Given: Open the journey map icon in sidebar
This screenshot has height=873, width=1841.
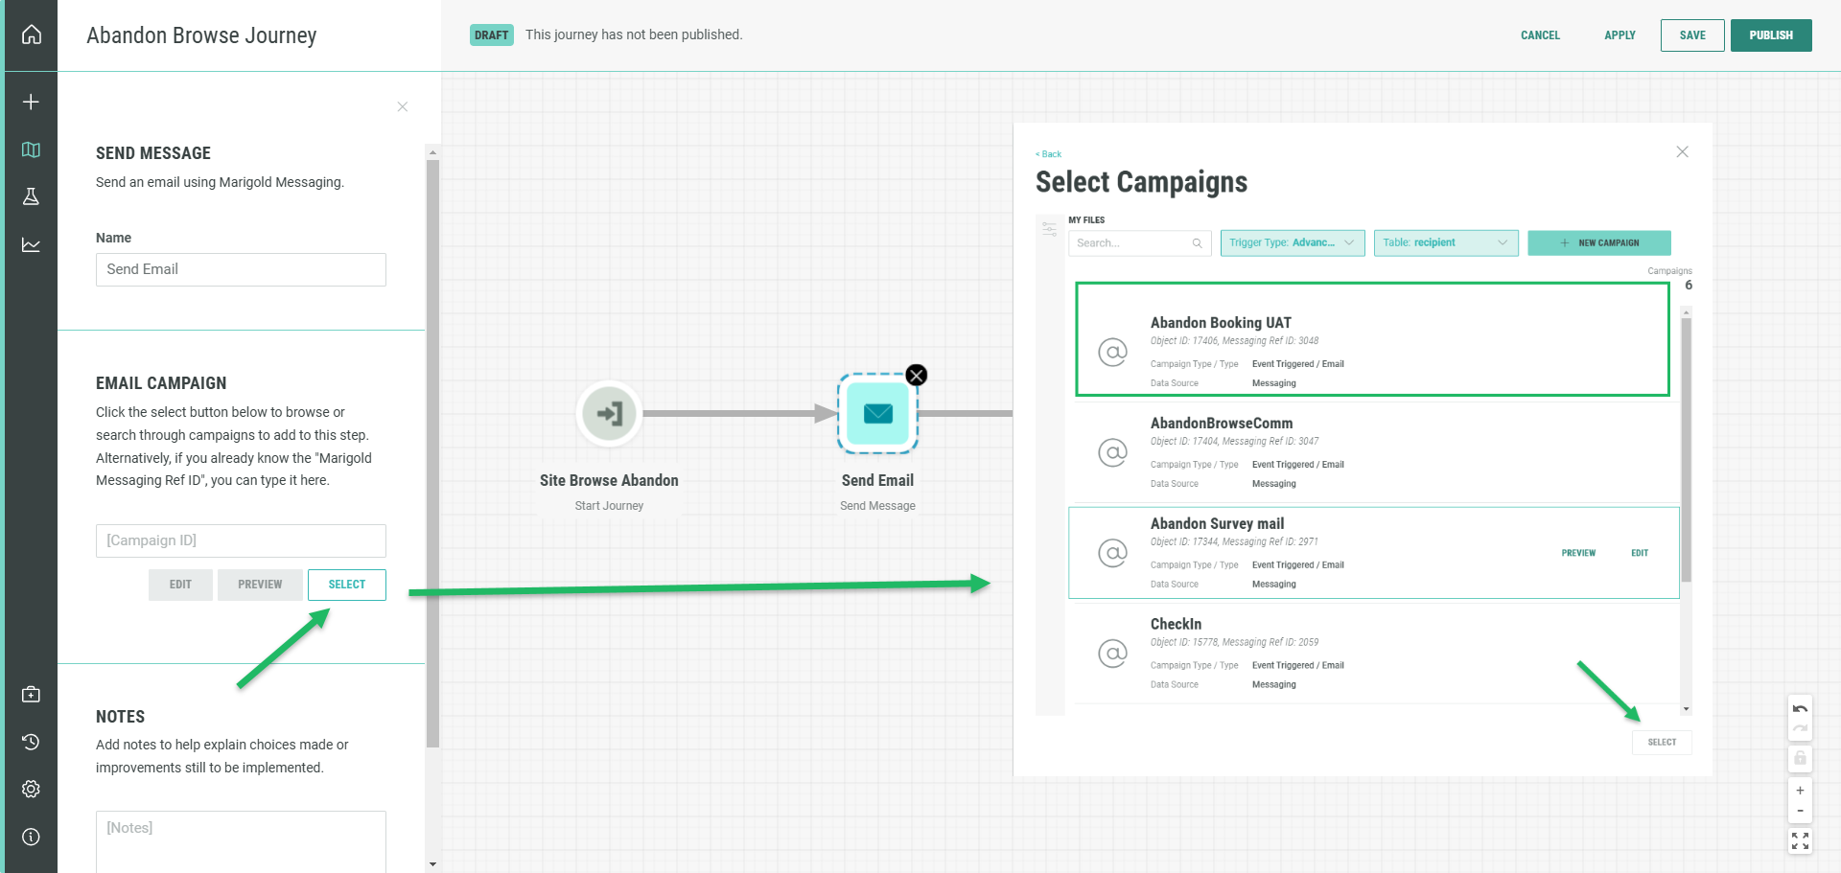Looking at the screenshot, I should click(x=31, y=149).
